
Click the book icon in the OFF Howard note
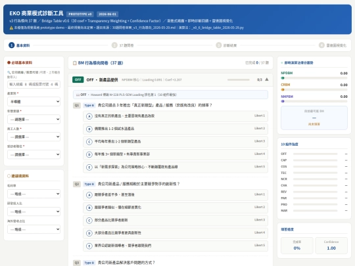(78, 95)
